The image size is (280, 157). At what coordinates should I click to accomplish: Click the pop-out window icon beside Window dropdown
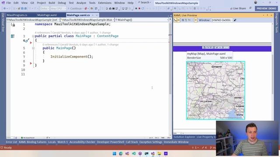[235, 20]
